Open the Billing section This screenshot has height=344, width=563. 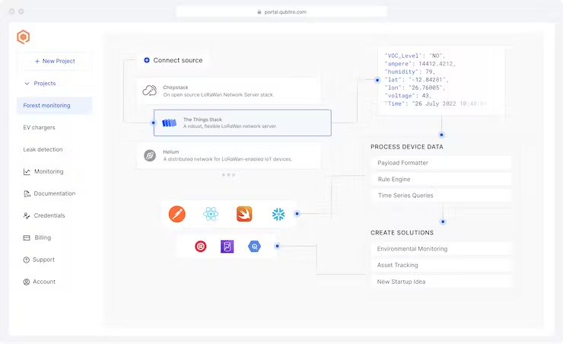point(43,237)
